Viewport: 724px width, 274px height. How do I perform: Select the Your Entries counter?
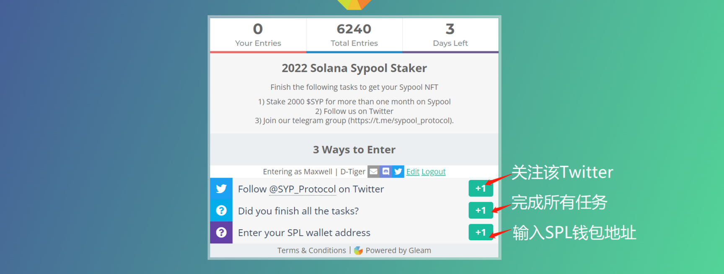(258, 35)
